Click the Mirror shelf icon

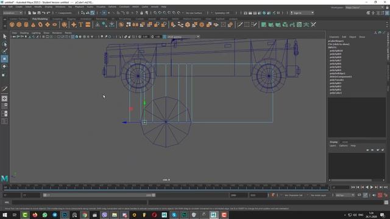135,24
